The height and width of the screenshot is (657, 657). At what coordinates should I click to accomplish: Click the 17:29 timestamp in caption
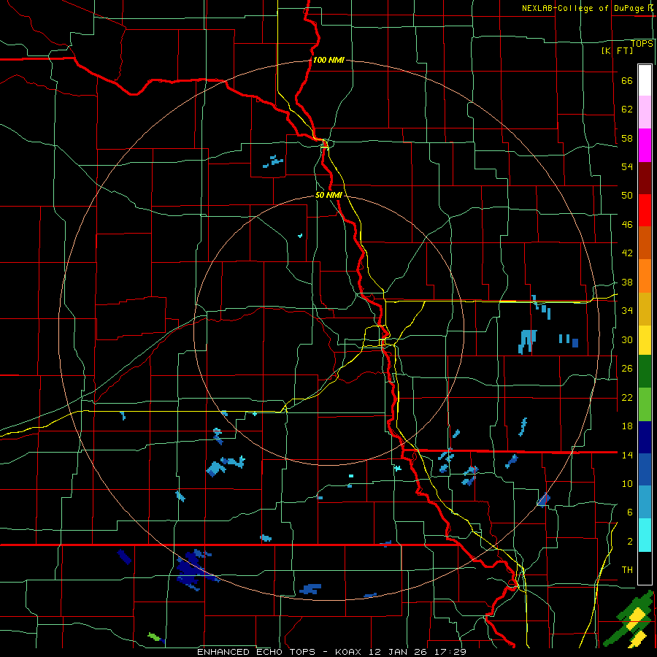coord(451,652)
